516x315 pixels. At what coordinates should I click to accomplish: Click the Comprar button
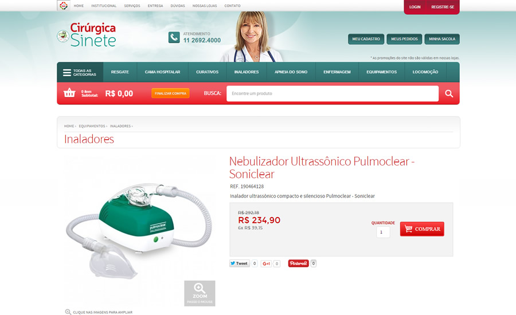(422, 229)
